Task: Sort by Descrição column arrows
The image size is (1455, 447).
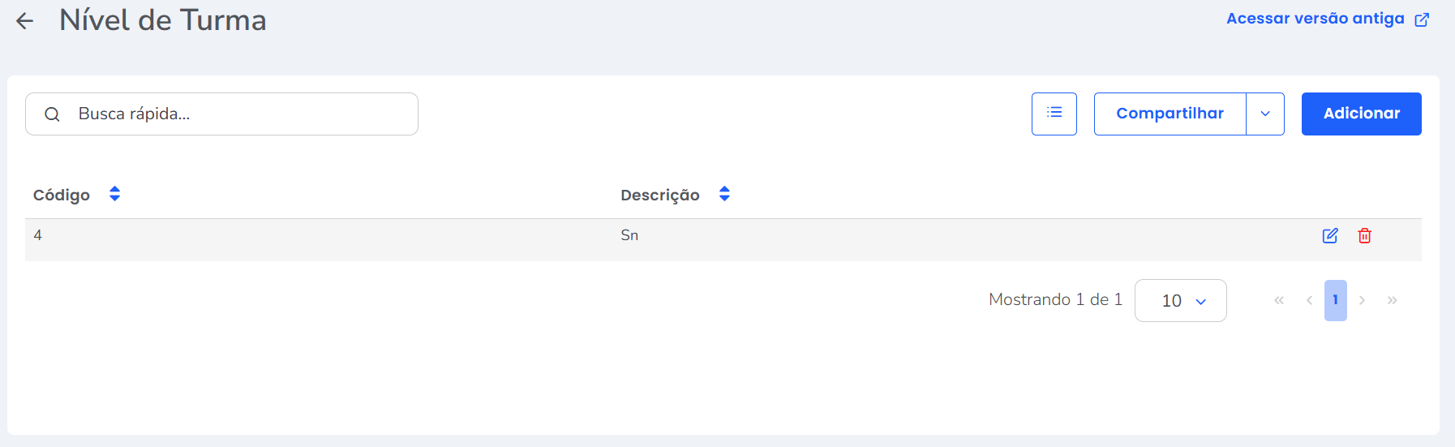Action: point(724,194)
